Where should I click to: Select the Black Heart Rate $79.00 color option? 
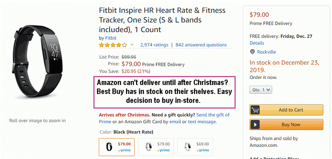click(x=117, y=147)
